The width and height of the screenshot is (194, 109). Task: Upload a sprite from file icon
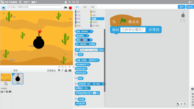point(66,70)
